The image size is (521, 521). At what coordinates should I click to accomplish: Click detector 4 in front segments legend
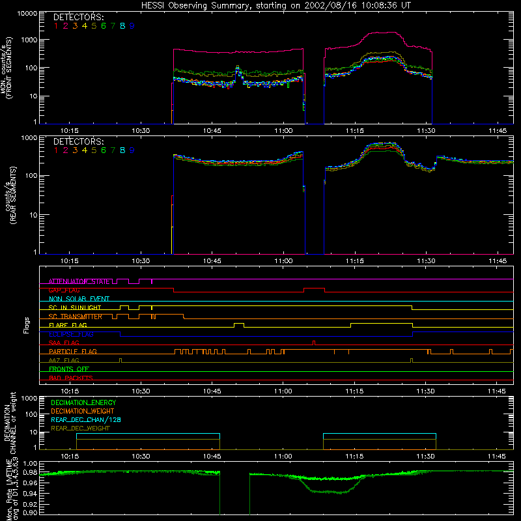pyautogui.click(x=85, y=26)
